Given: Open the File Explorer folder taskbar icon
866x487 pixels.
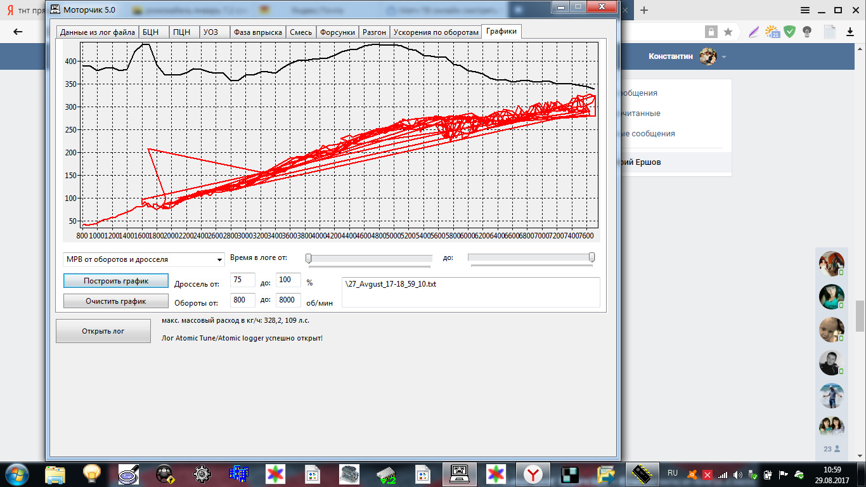Looking at the screenshot, I should tap(56, 474).
